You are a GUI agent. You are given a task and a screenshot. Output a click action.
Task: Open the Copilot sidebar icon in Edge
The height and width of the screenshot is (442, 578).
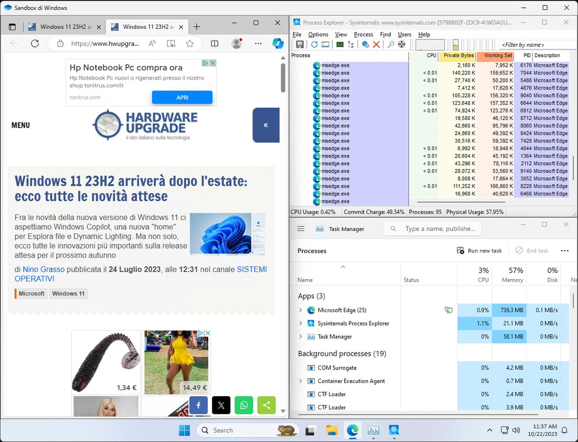pyautogui.click(x=278, y=44)
